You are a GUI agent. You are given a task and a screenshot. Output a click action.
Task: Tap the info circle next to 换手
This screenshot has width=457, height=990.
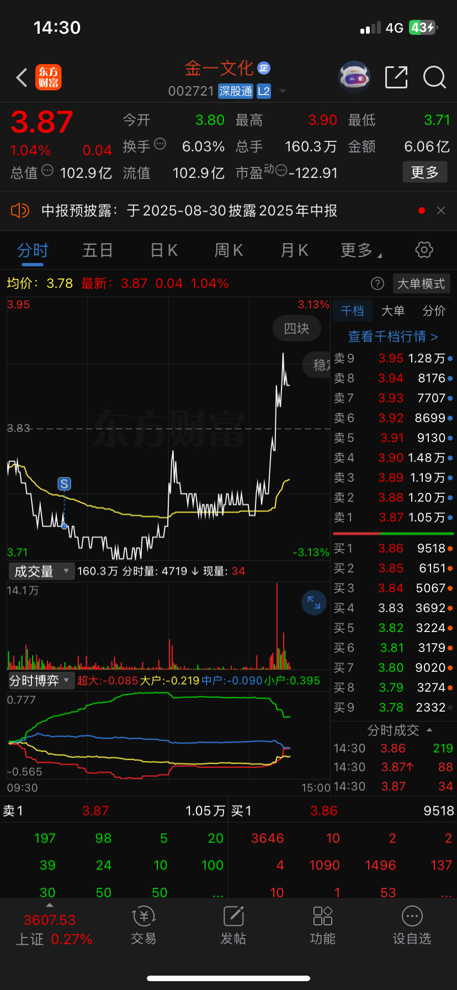tap(160, 144)
